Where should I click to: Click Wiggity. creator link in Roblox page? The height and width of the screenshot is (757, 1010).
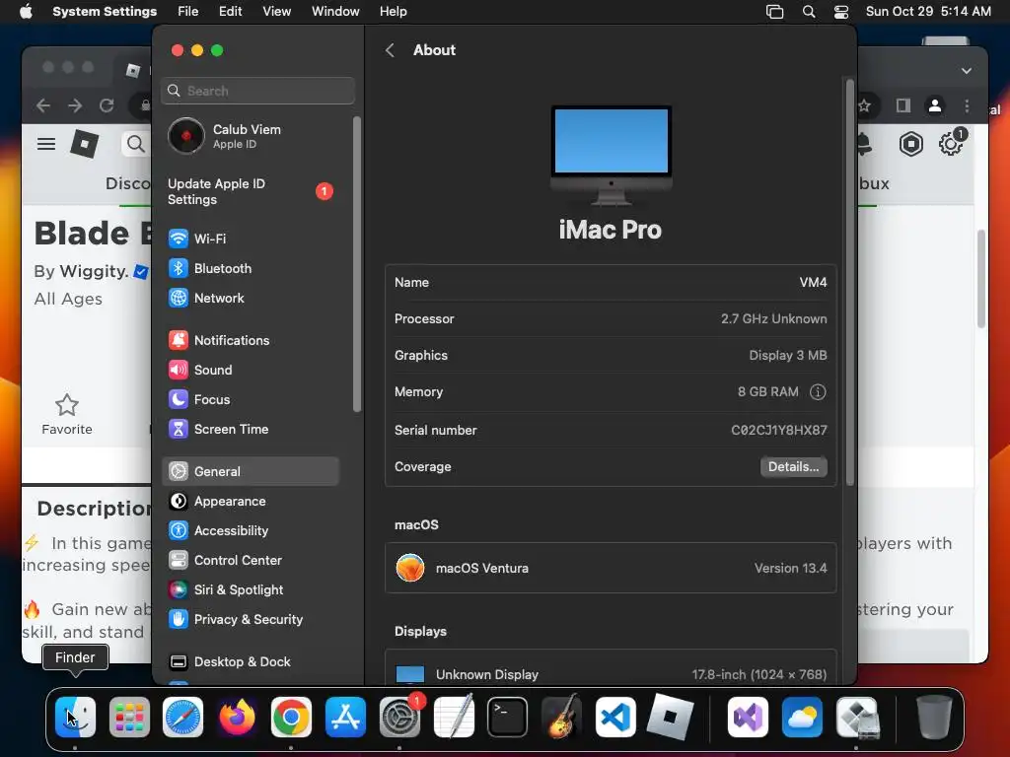tap(94, 271)
